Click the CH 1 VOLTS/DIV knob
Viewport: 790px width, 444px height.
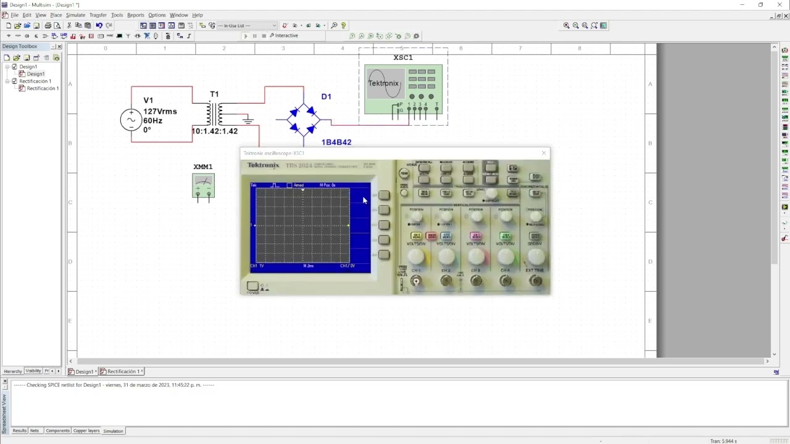pyautogui.click(x=416, y=256)
